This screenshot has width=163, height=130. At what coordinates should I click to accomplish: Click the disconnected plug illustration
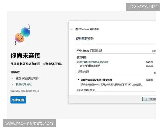coord(22,35)
